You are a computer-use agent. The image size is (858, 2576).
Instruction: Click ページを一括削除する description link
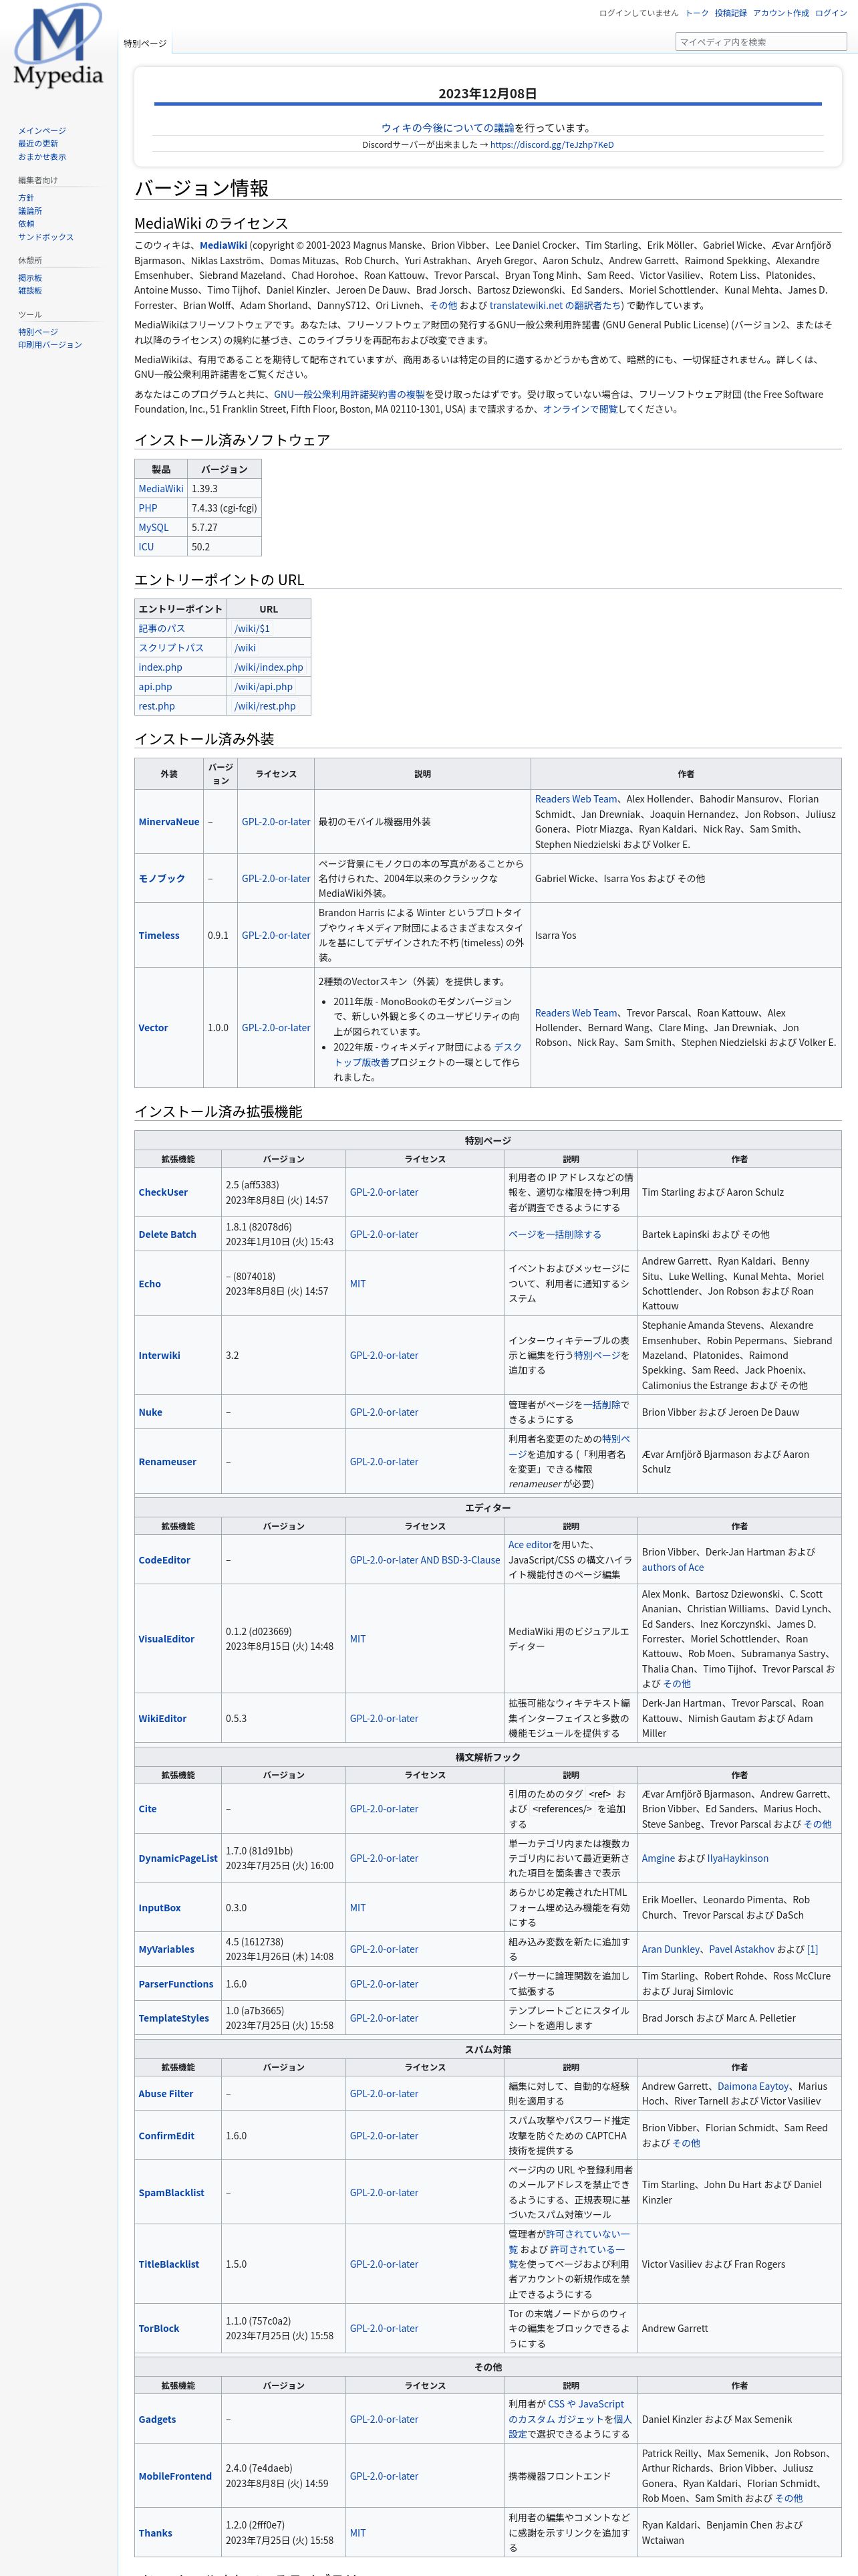point(555,1234)
